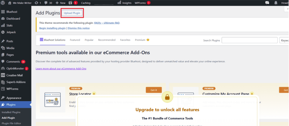Viewport: 289px width, 126px height.
Task: Click the Jetpack lightning icon
Action: [3, 32]
